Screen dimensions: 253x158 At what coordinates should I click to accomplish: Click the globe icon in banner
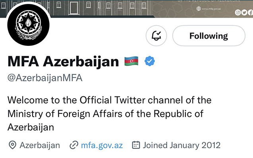pos(199,9)
